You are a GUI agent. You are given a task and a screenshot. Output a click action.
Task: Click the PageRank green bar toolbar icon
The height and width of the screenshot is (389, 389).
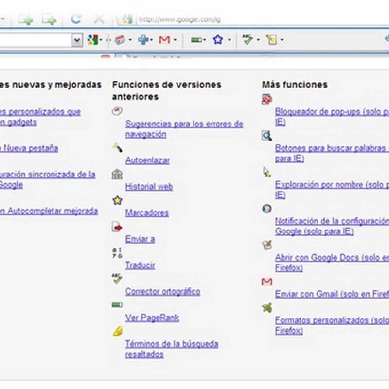pos(195,40)
